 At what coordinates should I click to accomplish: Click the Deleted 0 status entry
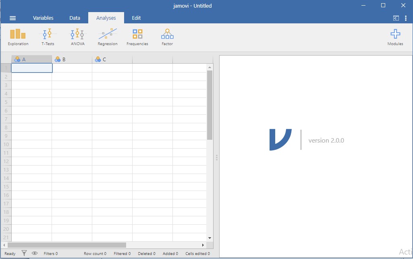(x=147, y=253)
